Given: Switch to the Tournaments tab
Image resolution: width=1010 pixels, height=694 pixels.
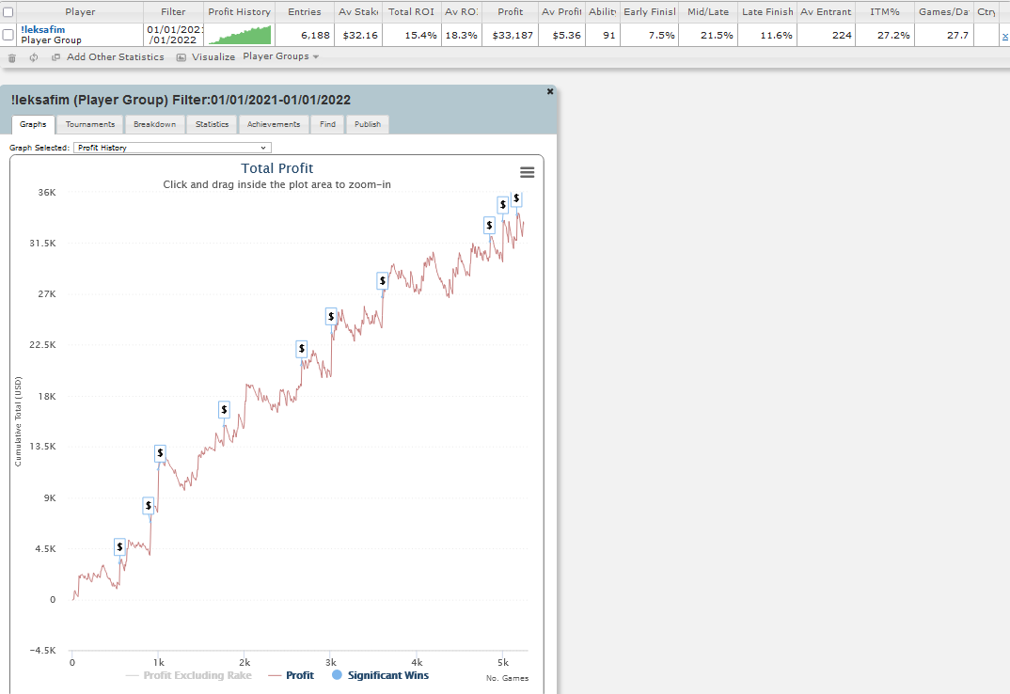Looking at the screenshot, I should pos(90,124).
